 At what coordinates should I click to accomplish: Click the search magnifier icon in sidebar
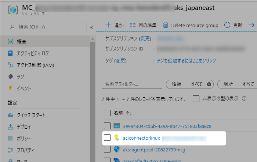pyautogui.click(x=12, y=27)
